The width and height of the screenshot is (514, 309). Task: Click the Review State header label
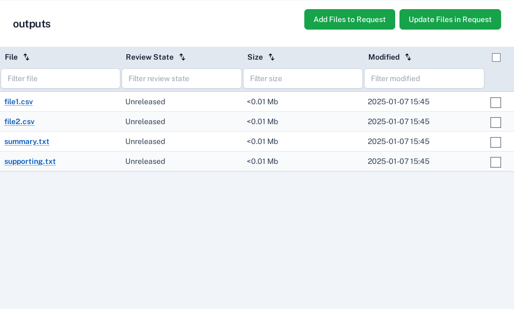[x=149, y=57]
